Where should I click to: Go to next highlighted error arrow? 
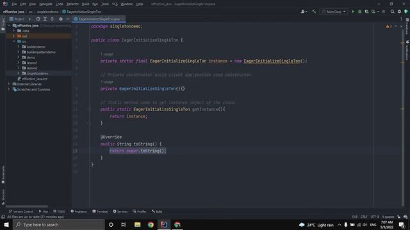pyautogui.click(x=401, y=26)
